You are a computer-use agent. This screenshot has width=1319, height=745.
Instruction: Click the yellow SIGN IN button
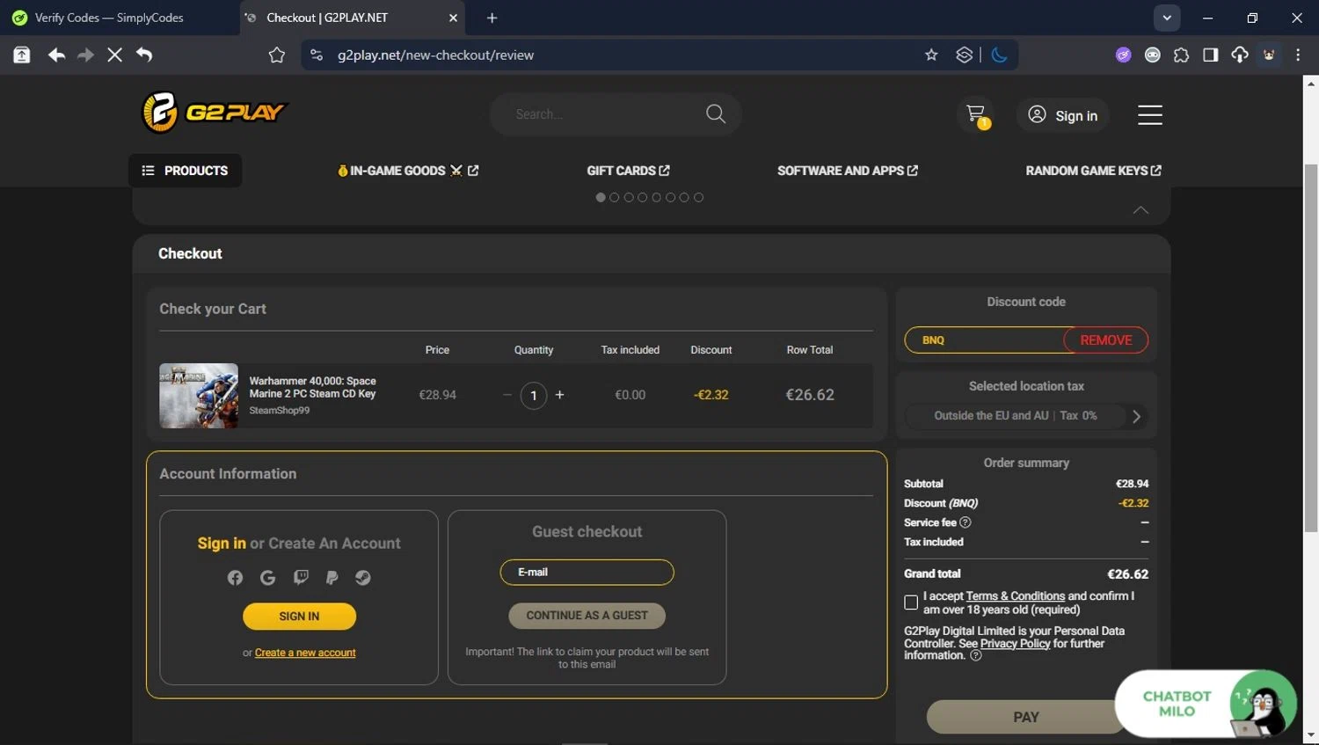pyautogui.click(x=299, y=617)
